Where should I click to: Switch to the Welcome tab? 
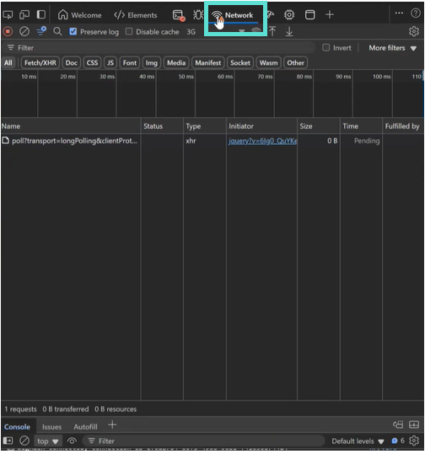click(79, 15)
